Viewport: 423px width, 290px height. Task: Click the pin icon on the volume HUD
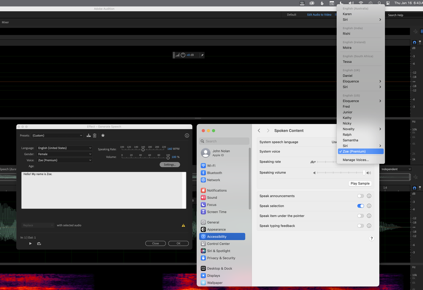click(x=202, y=55)
